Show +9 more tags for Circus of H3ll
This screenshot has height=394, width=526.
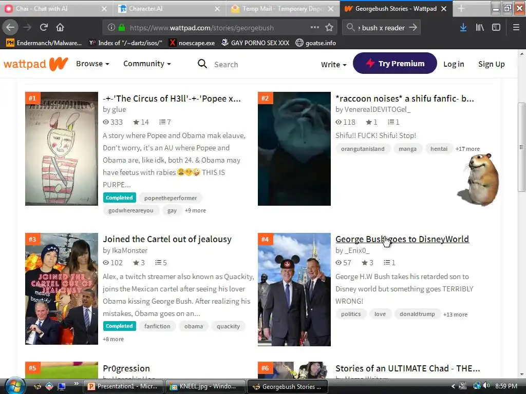195,210
